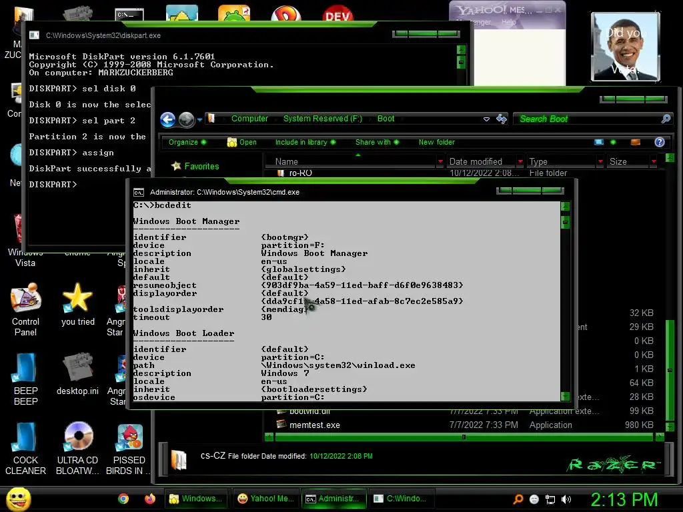Open COCK CLEANER desktop icon
Image resolution: width=683 pixels, height=512 pixels.
click(x=25, y=449)
